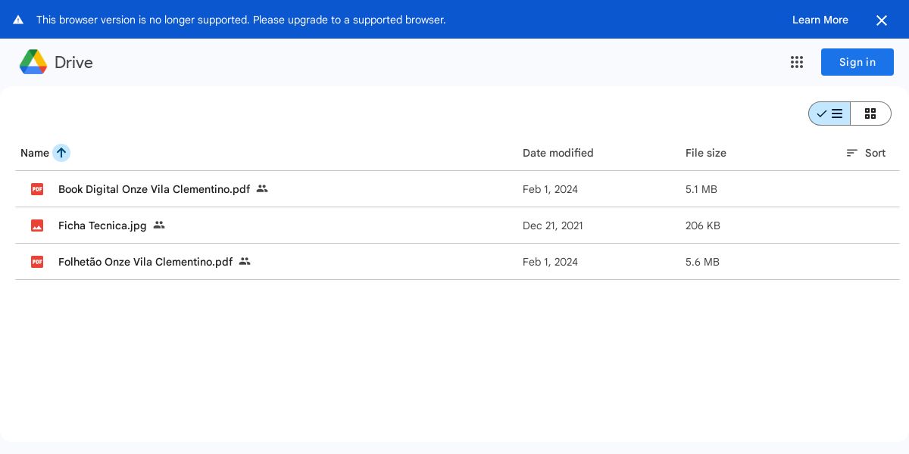The width and height of the screenshot is (909, 454).
Task: Click the Google Drive logo icon
Action: coord(33,62)
